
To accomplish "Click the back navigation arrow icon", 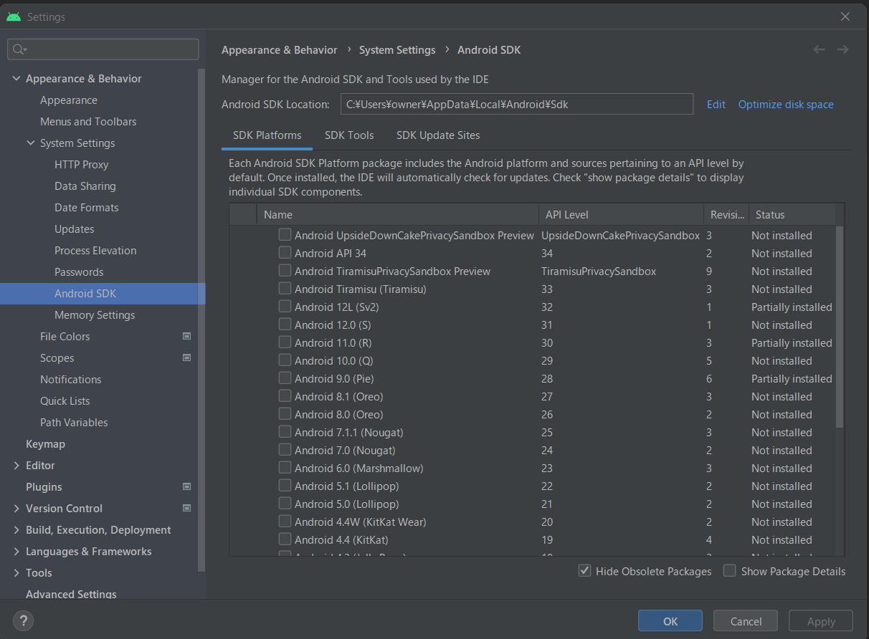I will (819, 49).
